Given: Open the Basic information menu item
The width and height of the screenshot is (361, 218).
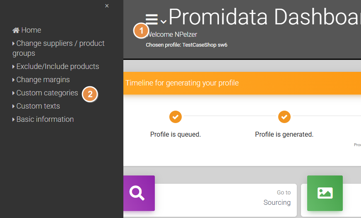Looking at the screenshot, I should pos(45,119).
